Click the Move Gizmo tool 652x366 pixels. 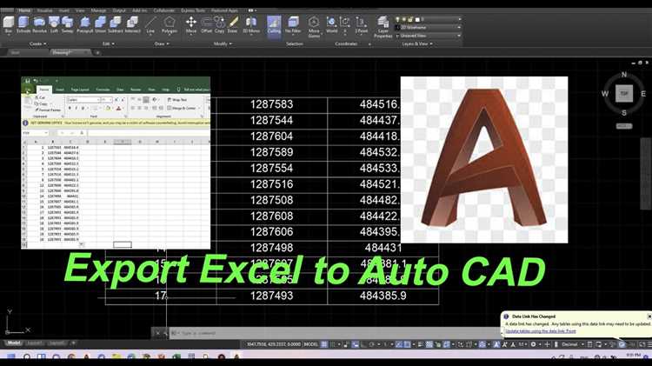tap(314, 27)
